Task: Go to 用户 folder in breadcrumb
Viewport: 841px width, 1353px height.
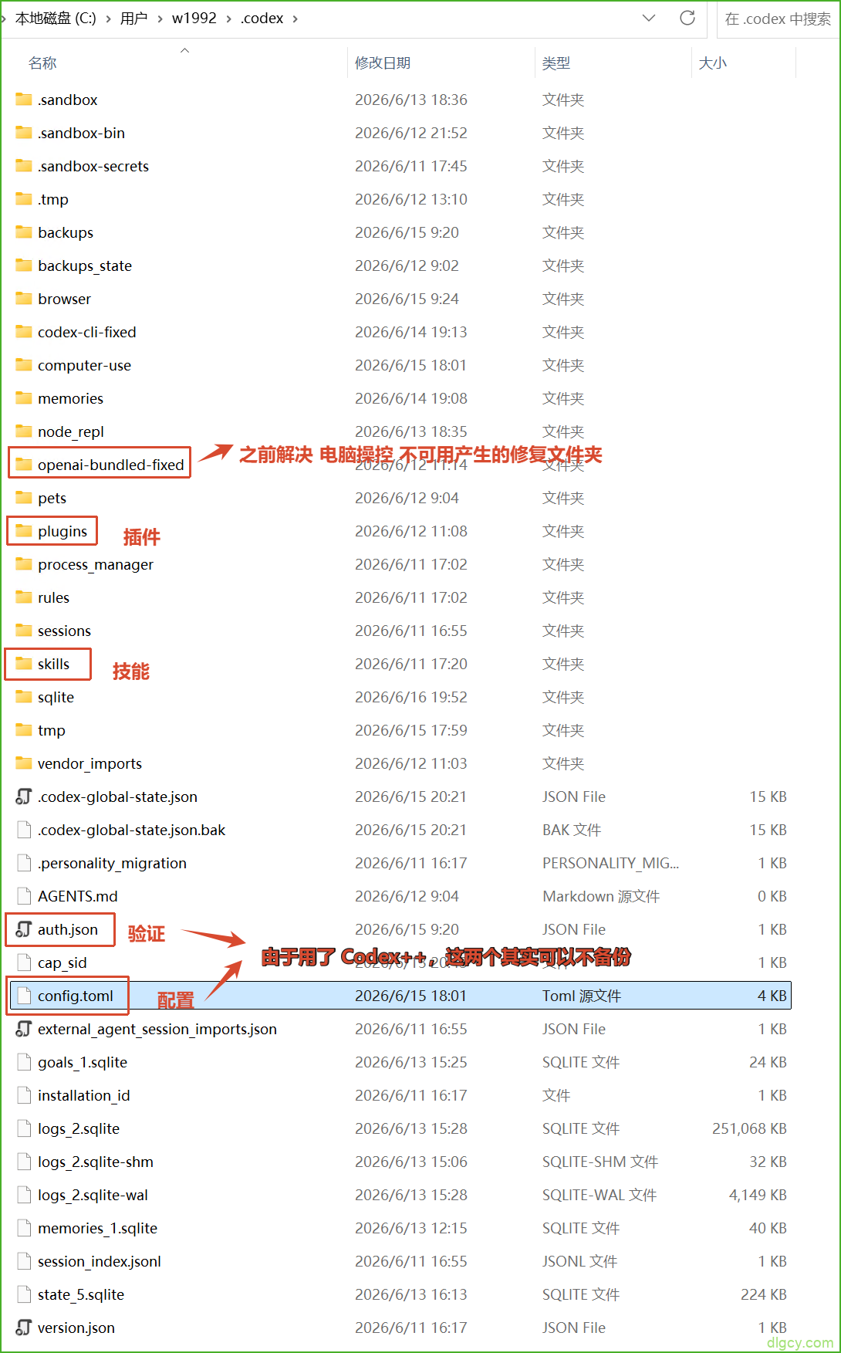Action: (x=133, y=19)
